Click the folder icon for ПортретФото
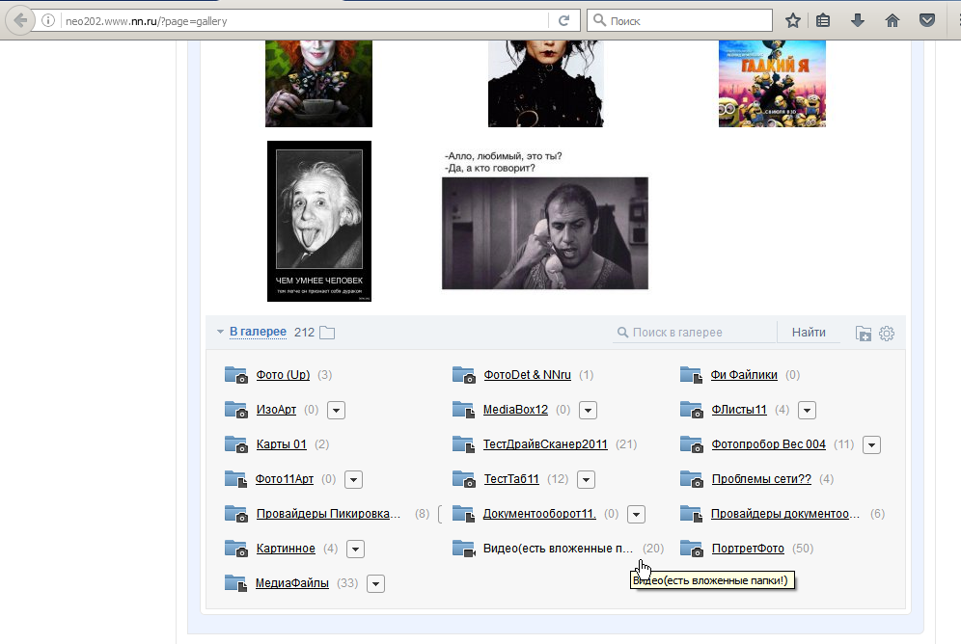Viewport: 961px width, 644px height. [692, 549]
